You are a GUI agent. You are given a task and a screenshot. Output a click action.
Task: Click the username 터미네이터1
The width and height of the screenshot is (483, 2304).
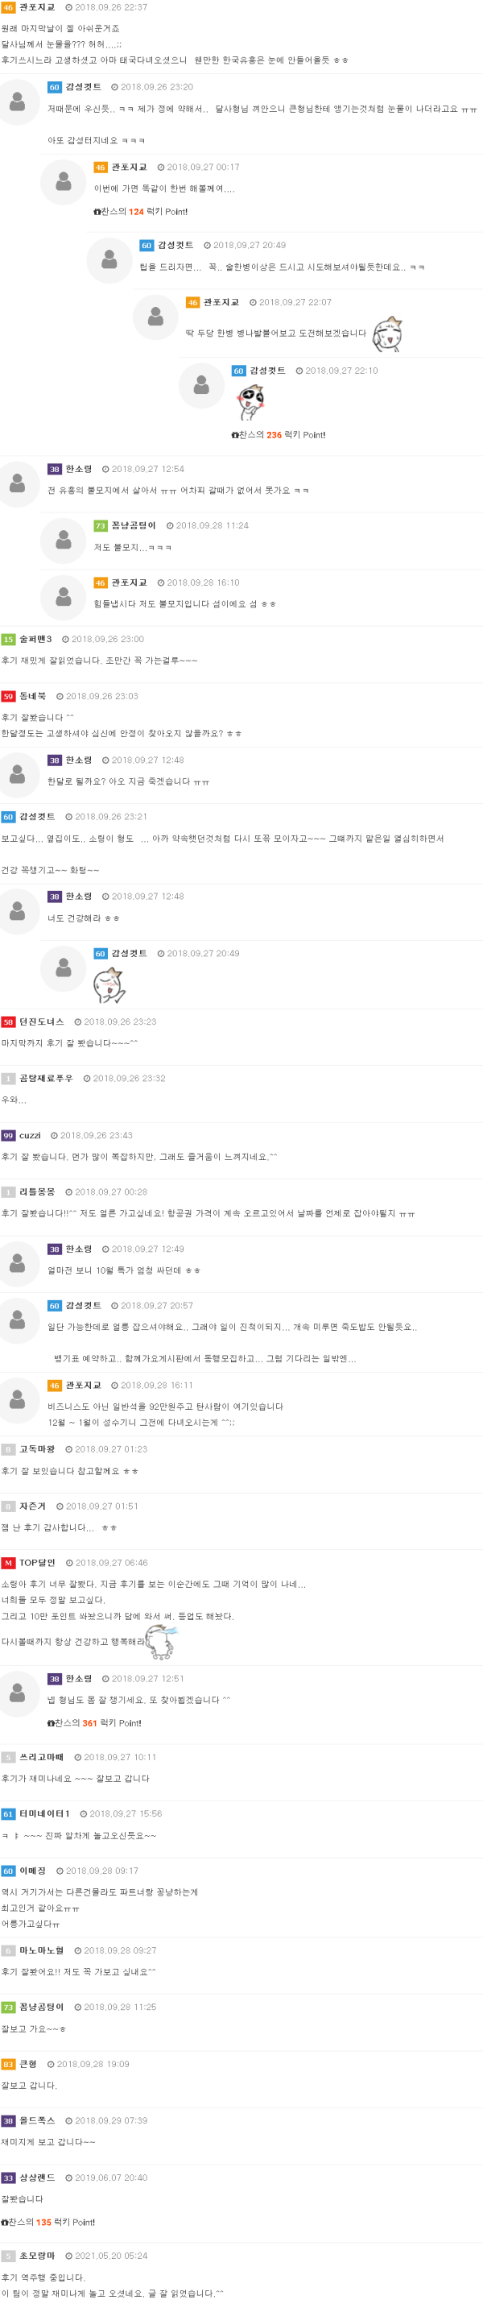43,1814
